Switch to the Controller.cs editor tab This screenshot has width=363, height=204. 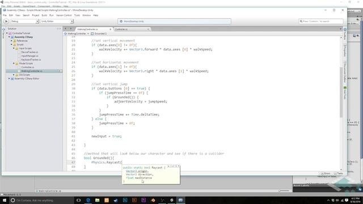coord(121,29)
